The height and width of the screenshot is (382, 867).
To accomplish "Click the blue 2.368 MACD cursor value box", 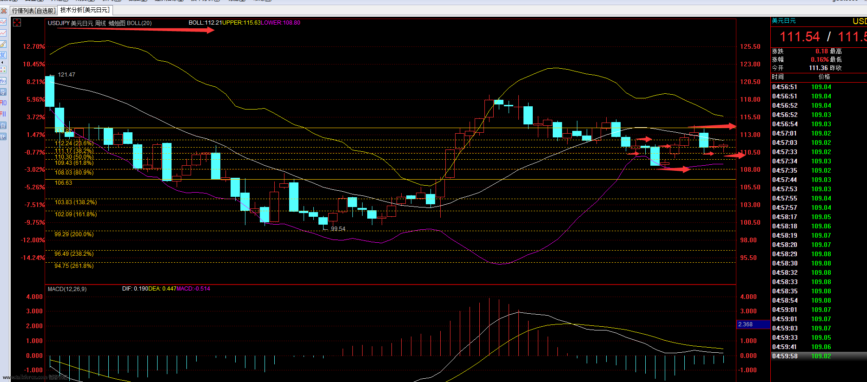I will point(753,324).
